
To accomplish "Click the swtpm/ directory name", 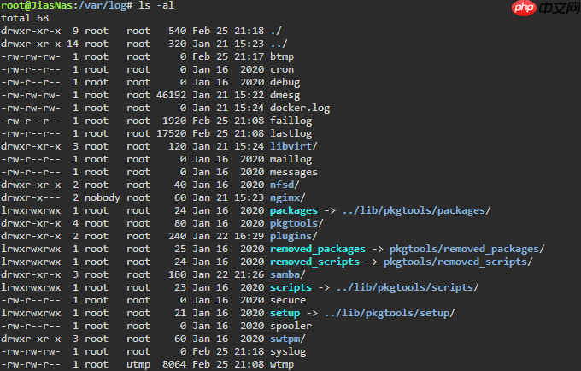I will pos(287,339).
